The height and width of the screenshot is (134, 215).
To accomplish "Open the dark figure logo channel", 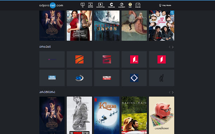I will (162, 78).
